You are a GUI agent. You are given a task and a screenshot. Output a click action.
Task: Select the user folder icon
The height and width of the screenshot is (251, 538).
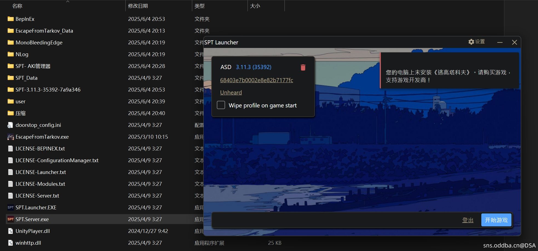[x=10, y=101]
